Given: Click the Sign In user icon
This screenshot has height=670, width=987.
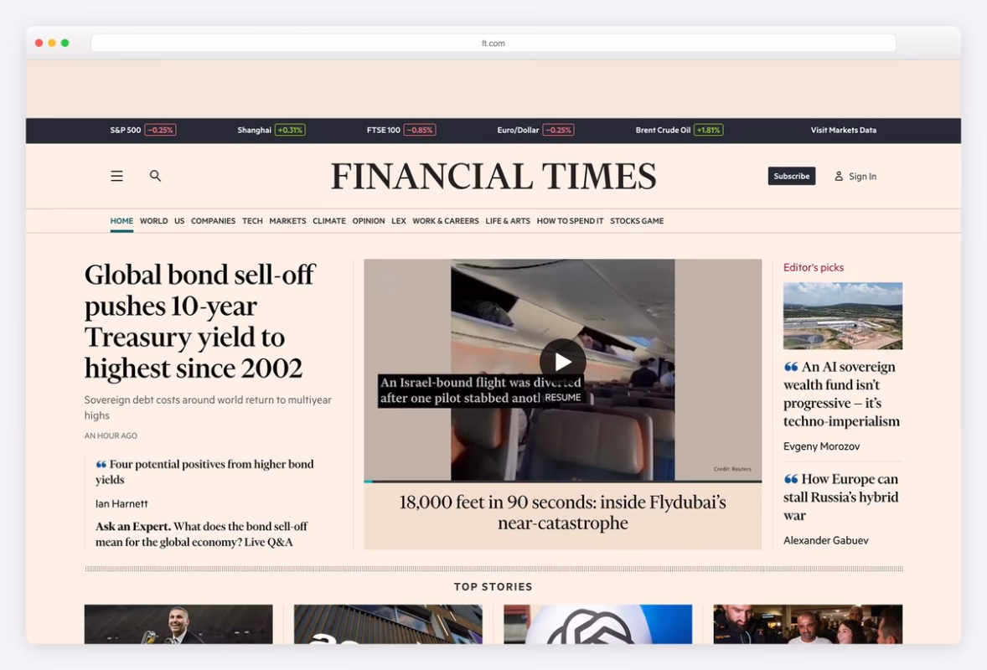Looking at the screenshot, I should 839,176.
